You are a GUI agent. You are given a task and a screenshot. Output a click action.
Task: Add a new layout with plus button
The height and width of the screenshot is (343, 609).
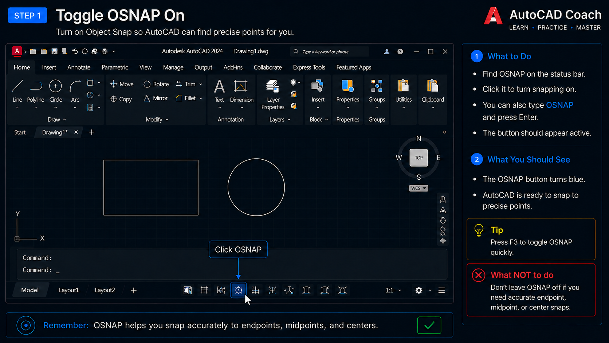click(x=134, y=290)
